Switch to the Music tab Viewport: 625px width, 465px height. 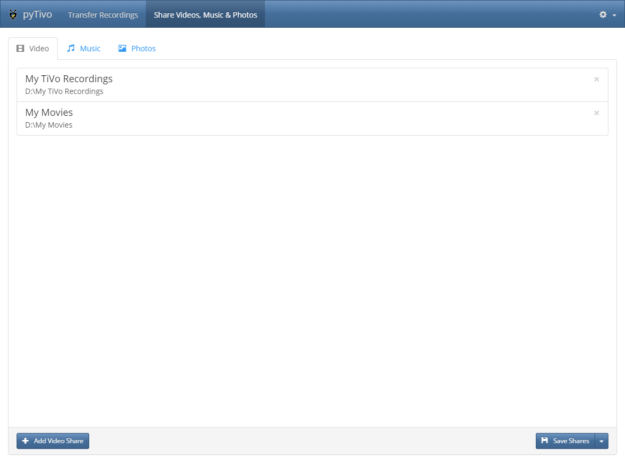click(x=84, y=49)
